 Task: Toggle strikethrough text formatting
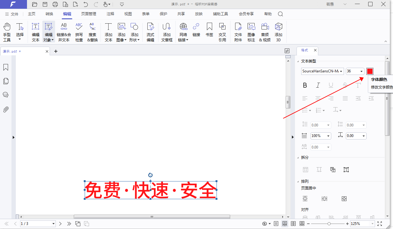click(x=345, y=85)
